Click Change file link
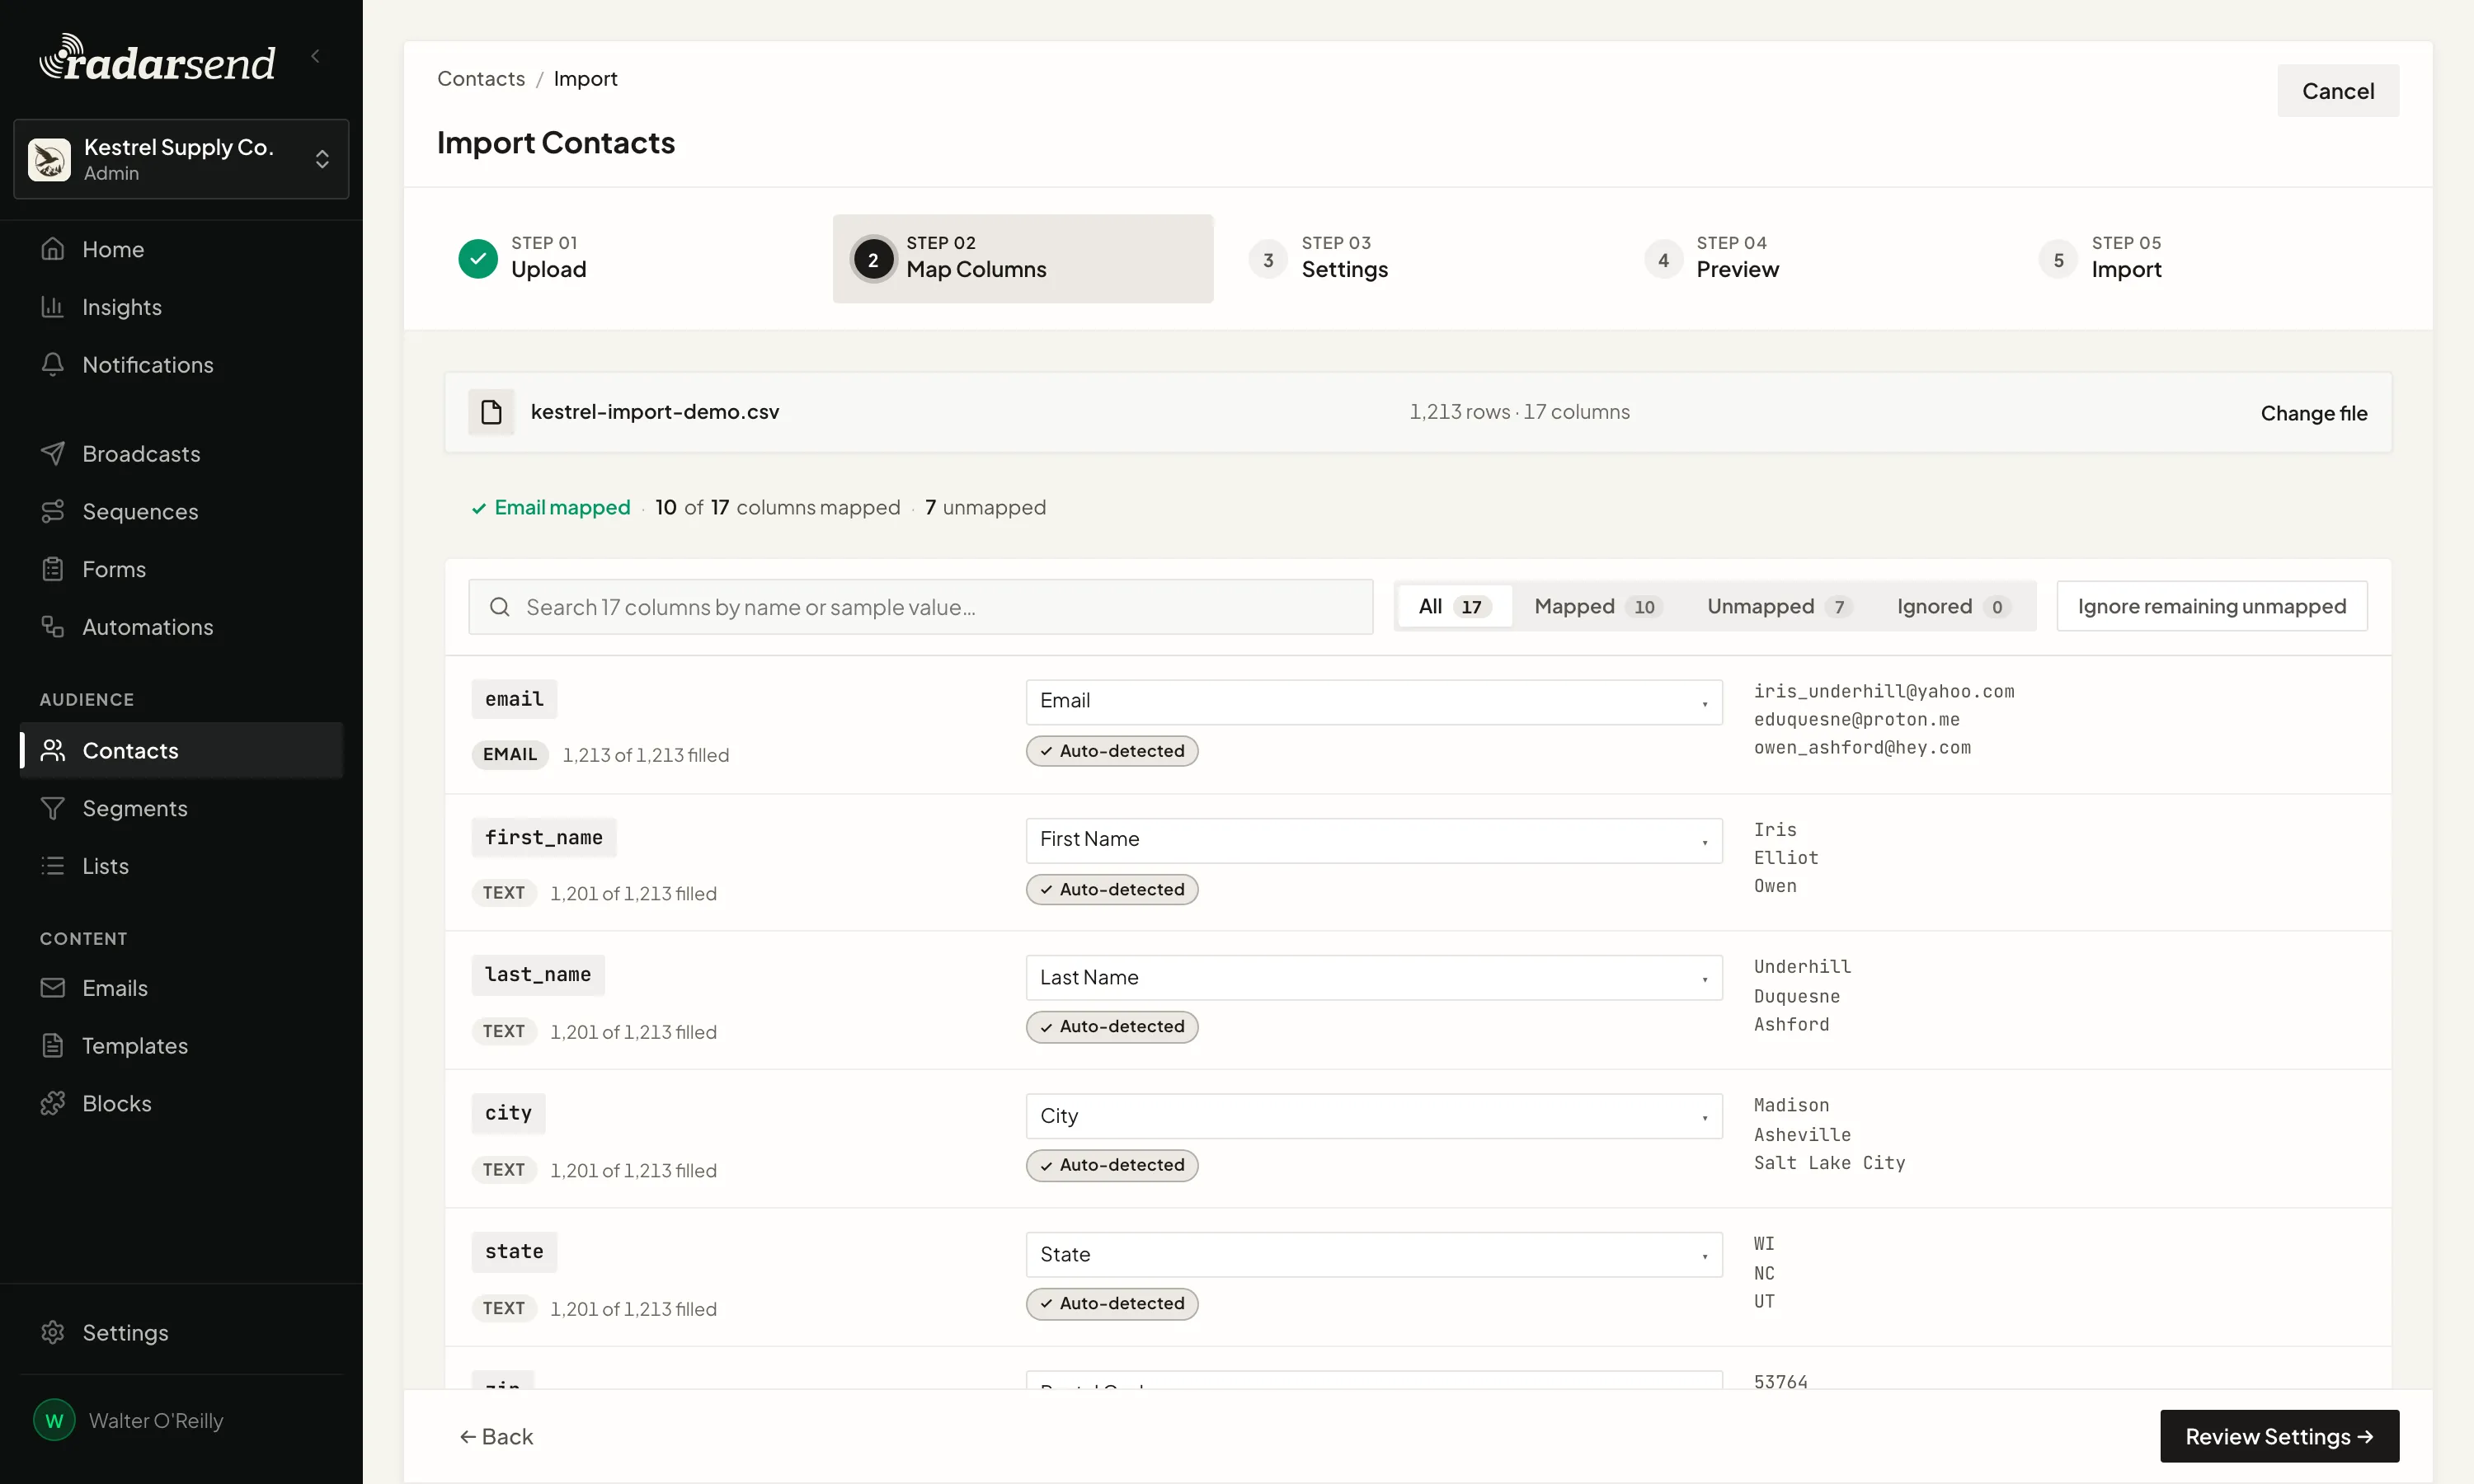Image resolution: width=2474 pixels, height=1484 pixels. (2314, 413)
